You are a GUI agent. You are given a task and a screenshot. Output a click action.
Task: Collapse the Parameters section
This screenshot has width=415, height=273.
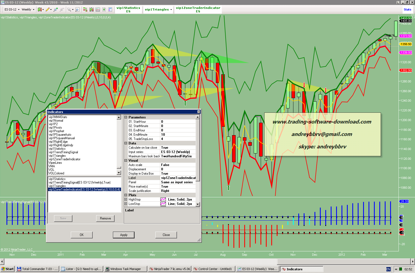point(126,117)
